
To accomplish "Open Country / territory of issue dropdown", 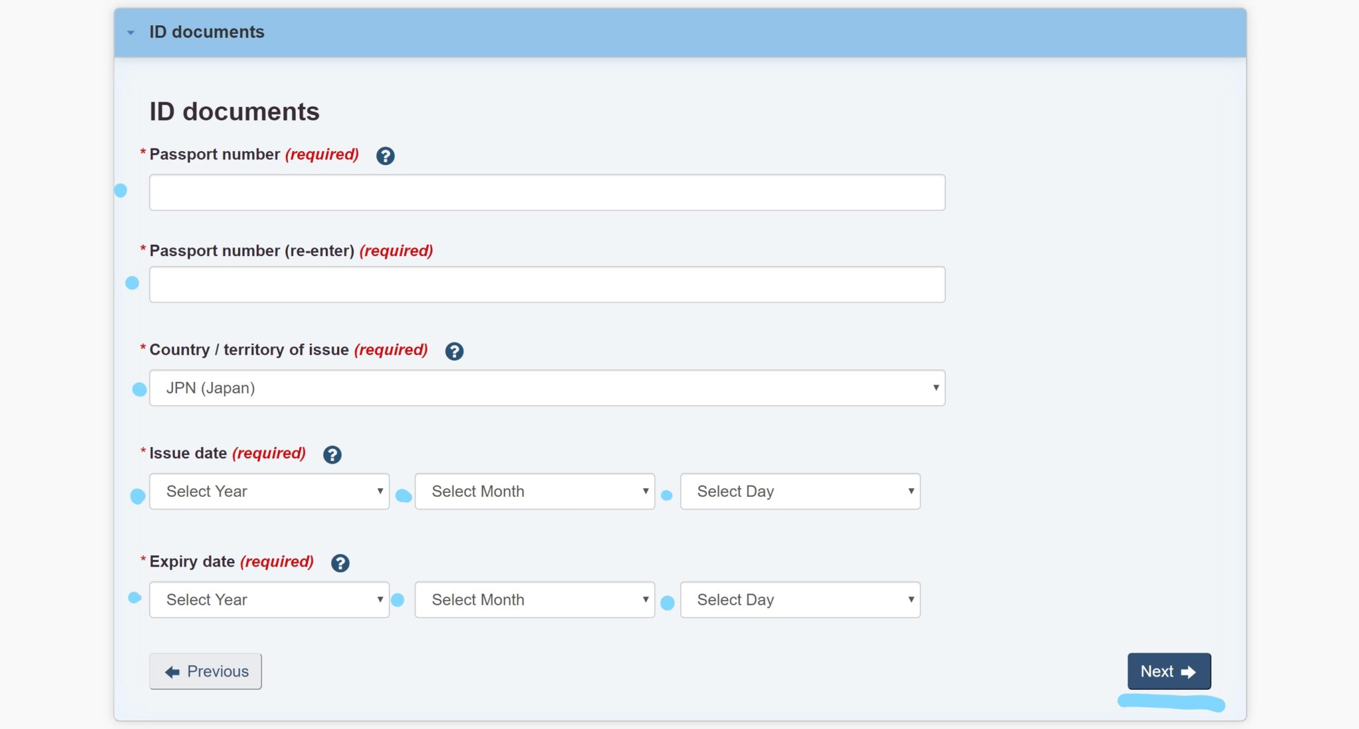I will point(547,388).
